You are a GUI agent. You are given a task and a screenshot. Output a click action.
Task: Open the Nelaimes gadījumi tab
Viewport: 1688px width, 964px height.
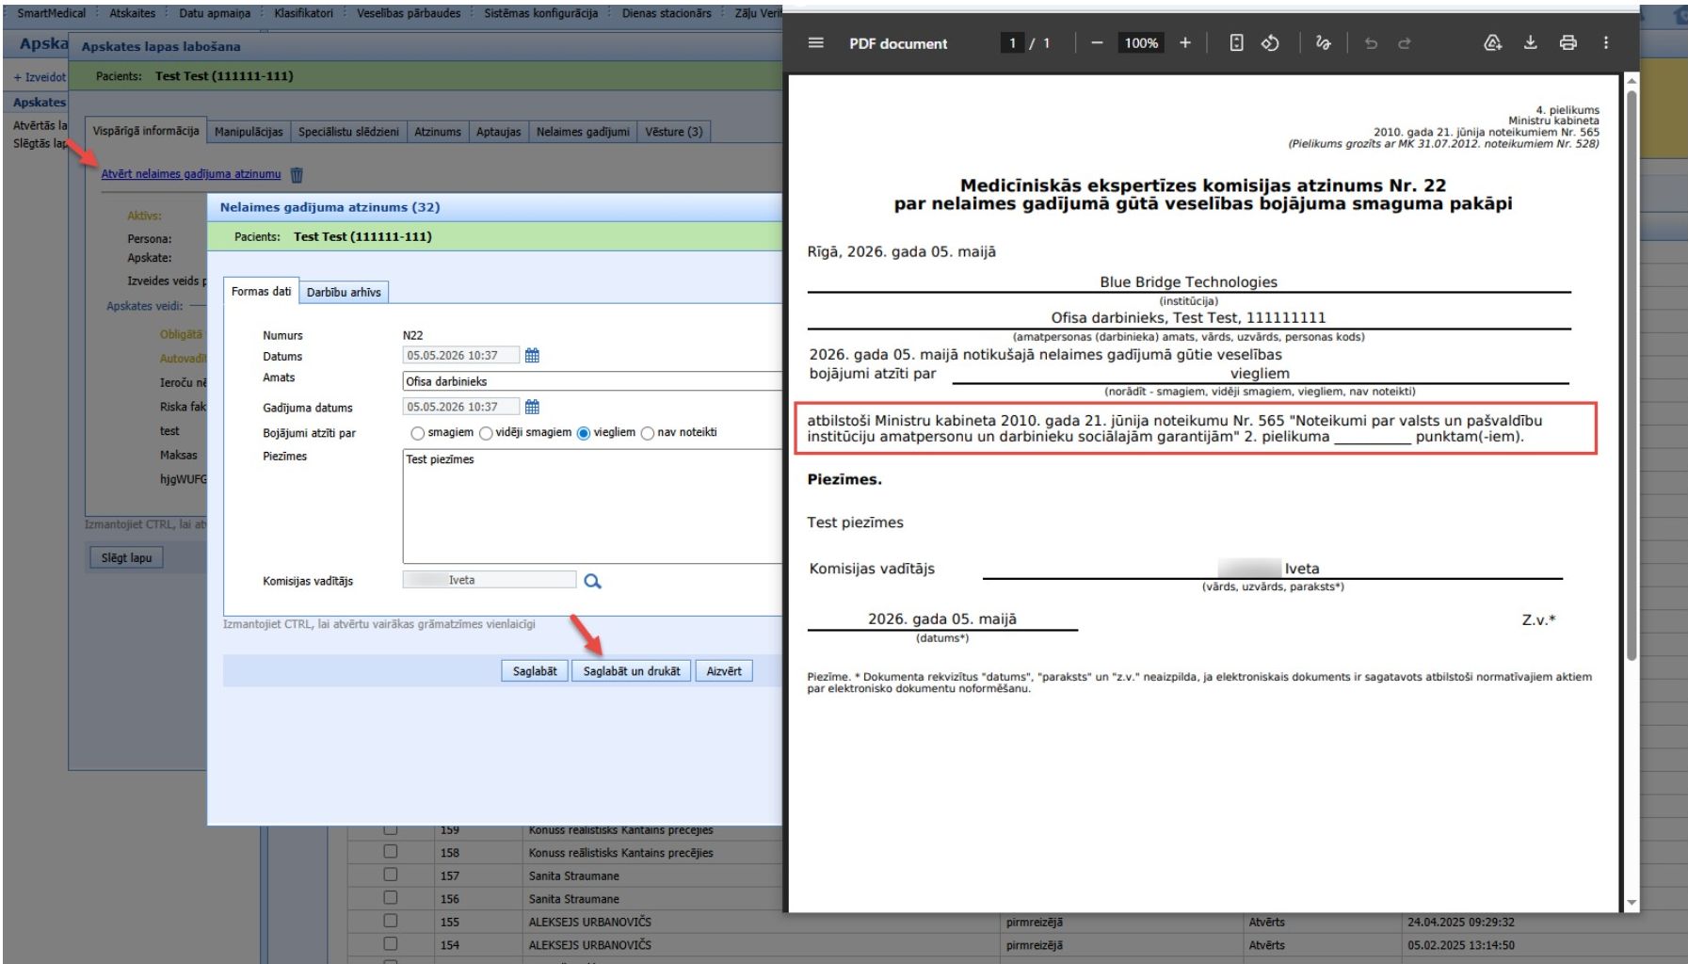tap(583, 132)
